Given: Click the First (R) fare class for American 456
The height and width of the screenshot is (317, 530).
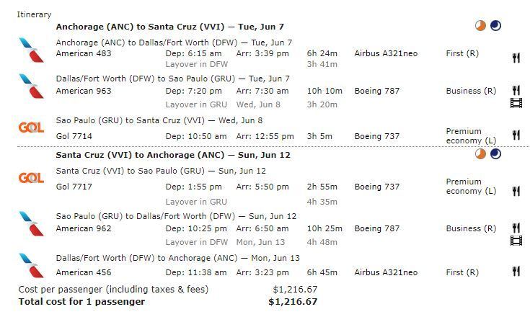Looking at the screenshot, I should [x=462, y=272].
